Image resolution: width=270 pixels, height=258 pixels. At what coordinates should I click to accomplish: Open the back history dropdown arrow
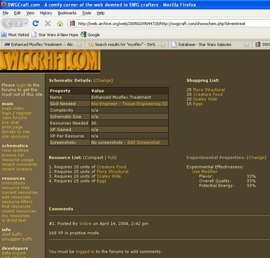click(25, 23)
